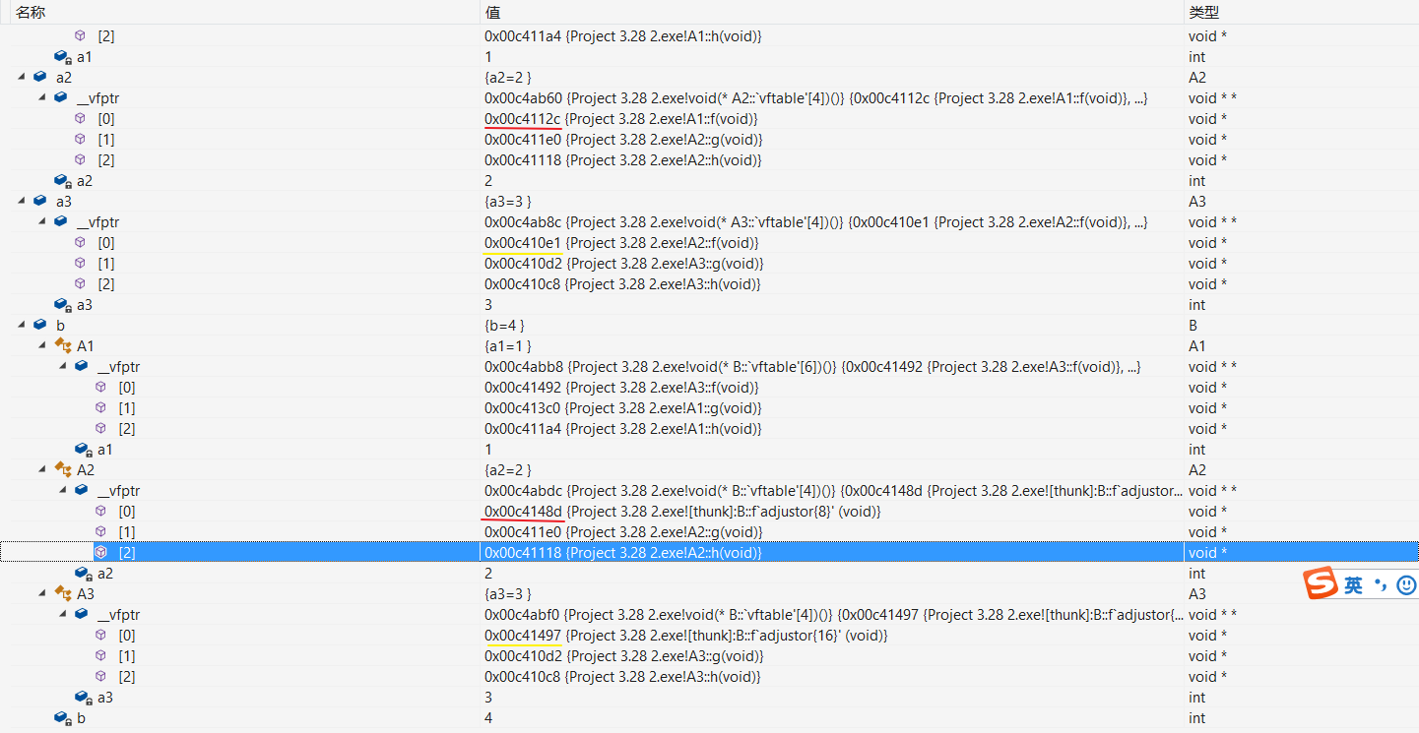Collapse base class A2 under b
Screen dimensions: 1419x733
click(42, 469)
